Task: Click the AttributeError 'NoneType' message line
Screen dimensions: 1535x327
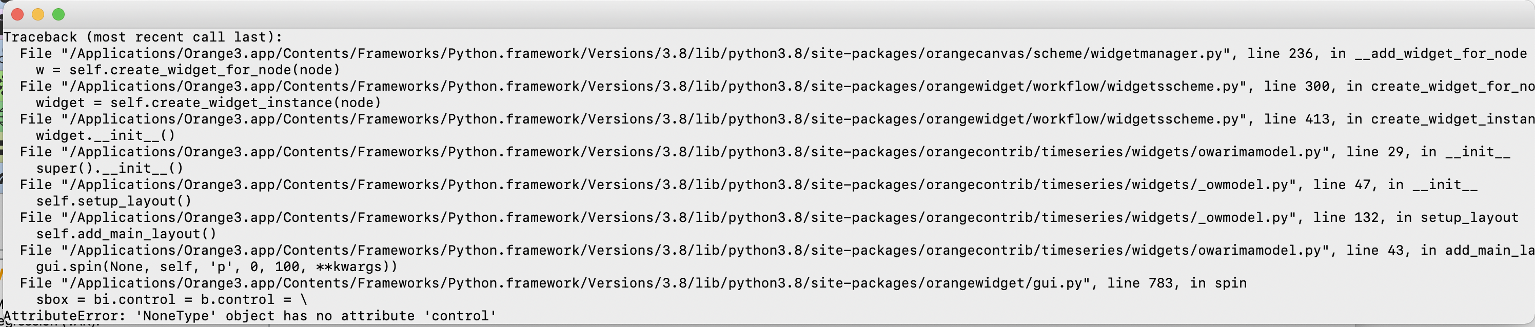Action: (x=250, y=316)
